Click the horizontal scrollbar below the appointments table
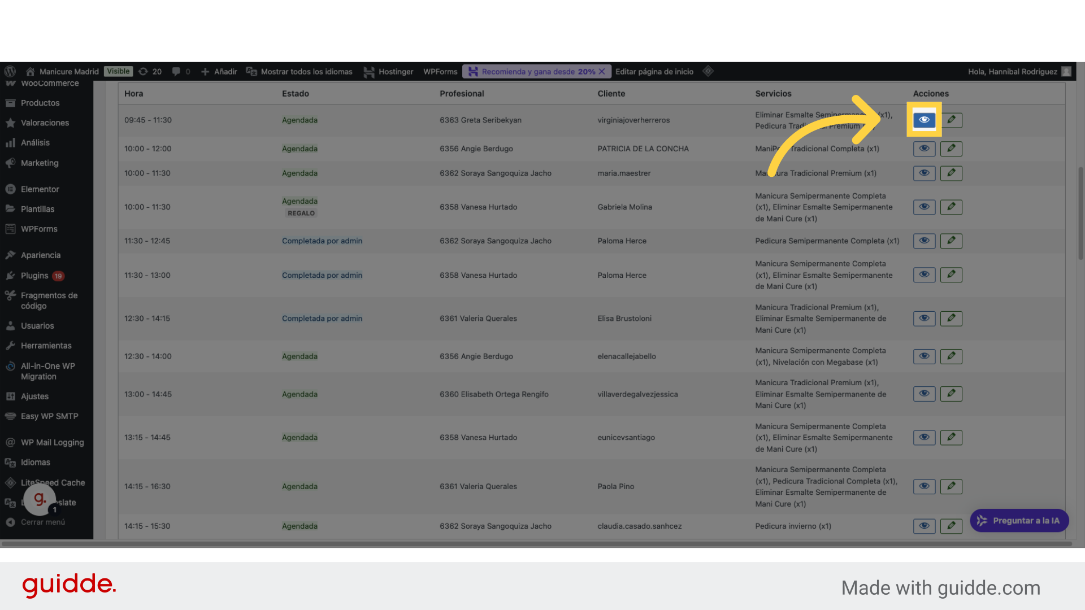Screen dimensions: 1085x610 click(x=537, y=544)
